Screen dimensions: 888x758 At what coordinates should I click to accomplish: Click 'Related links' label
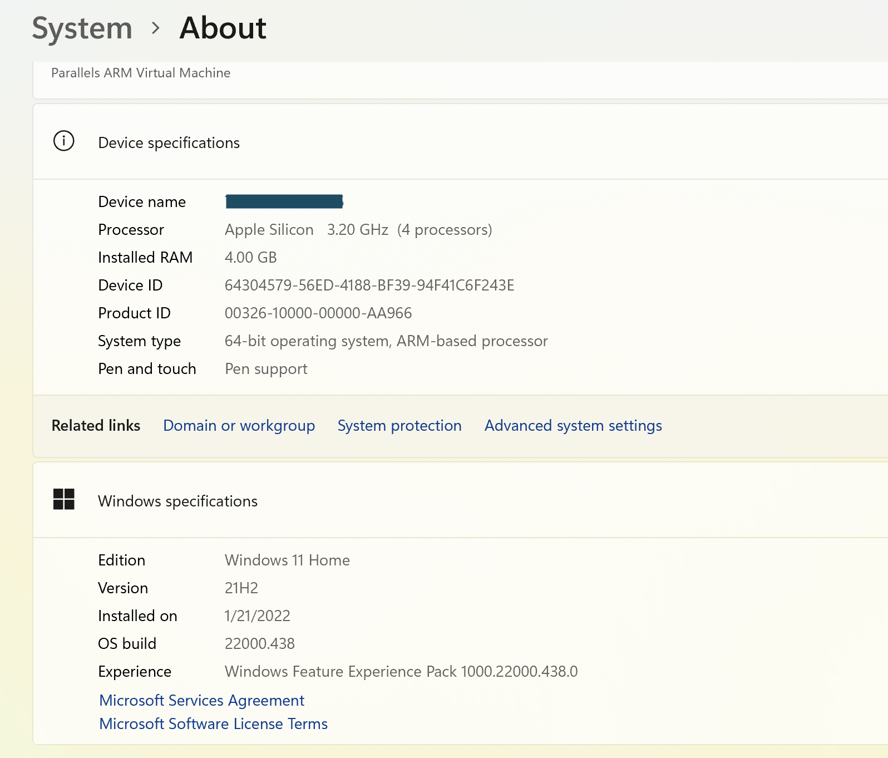(96, 426)
